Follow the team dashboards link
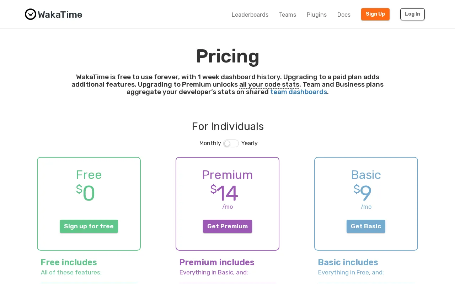The width and height of the screenshot is (455, 284). (x=299, y=92)
